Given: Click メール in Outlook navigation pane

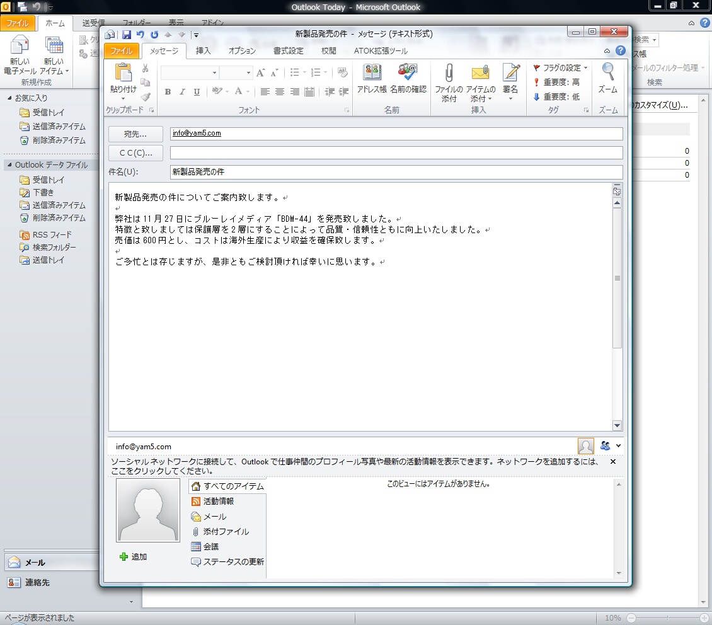Looking at the screenshot, I should [51, 563].
